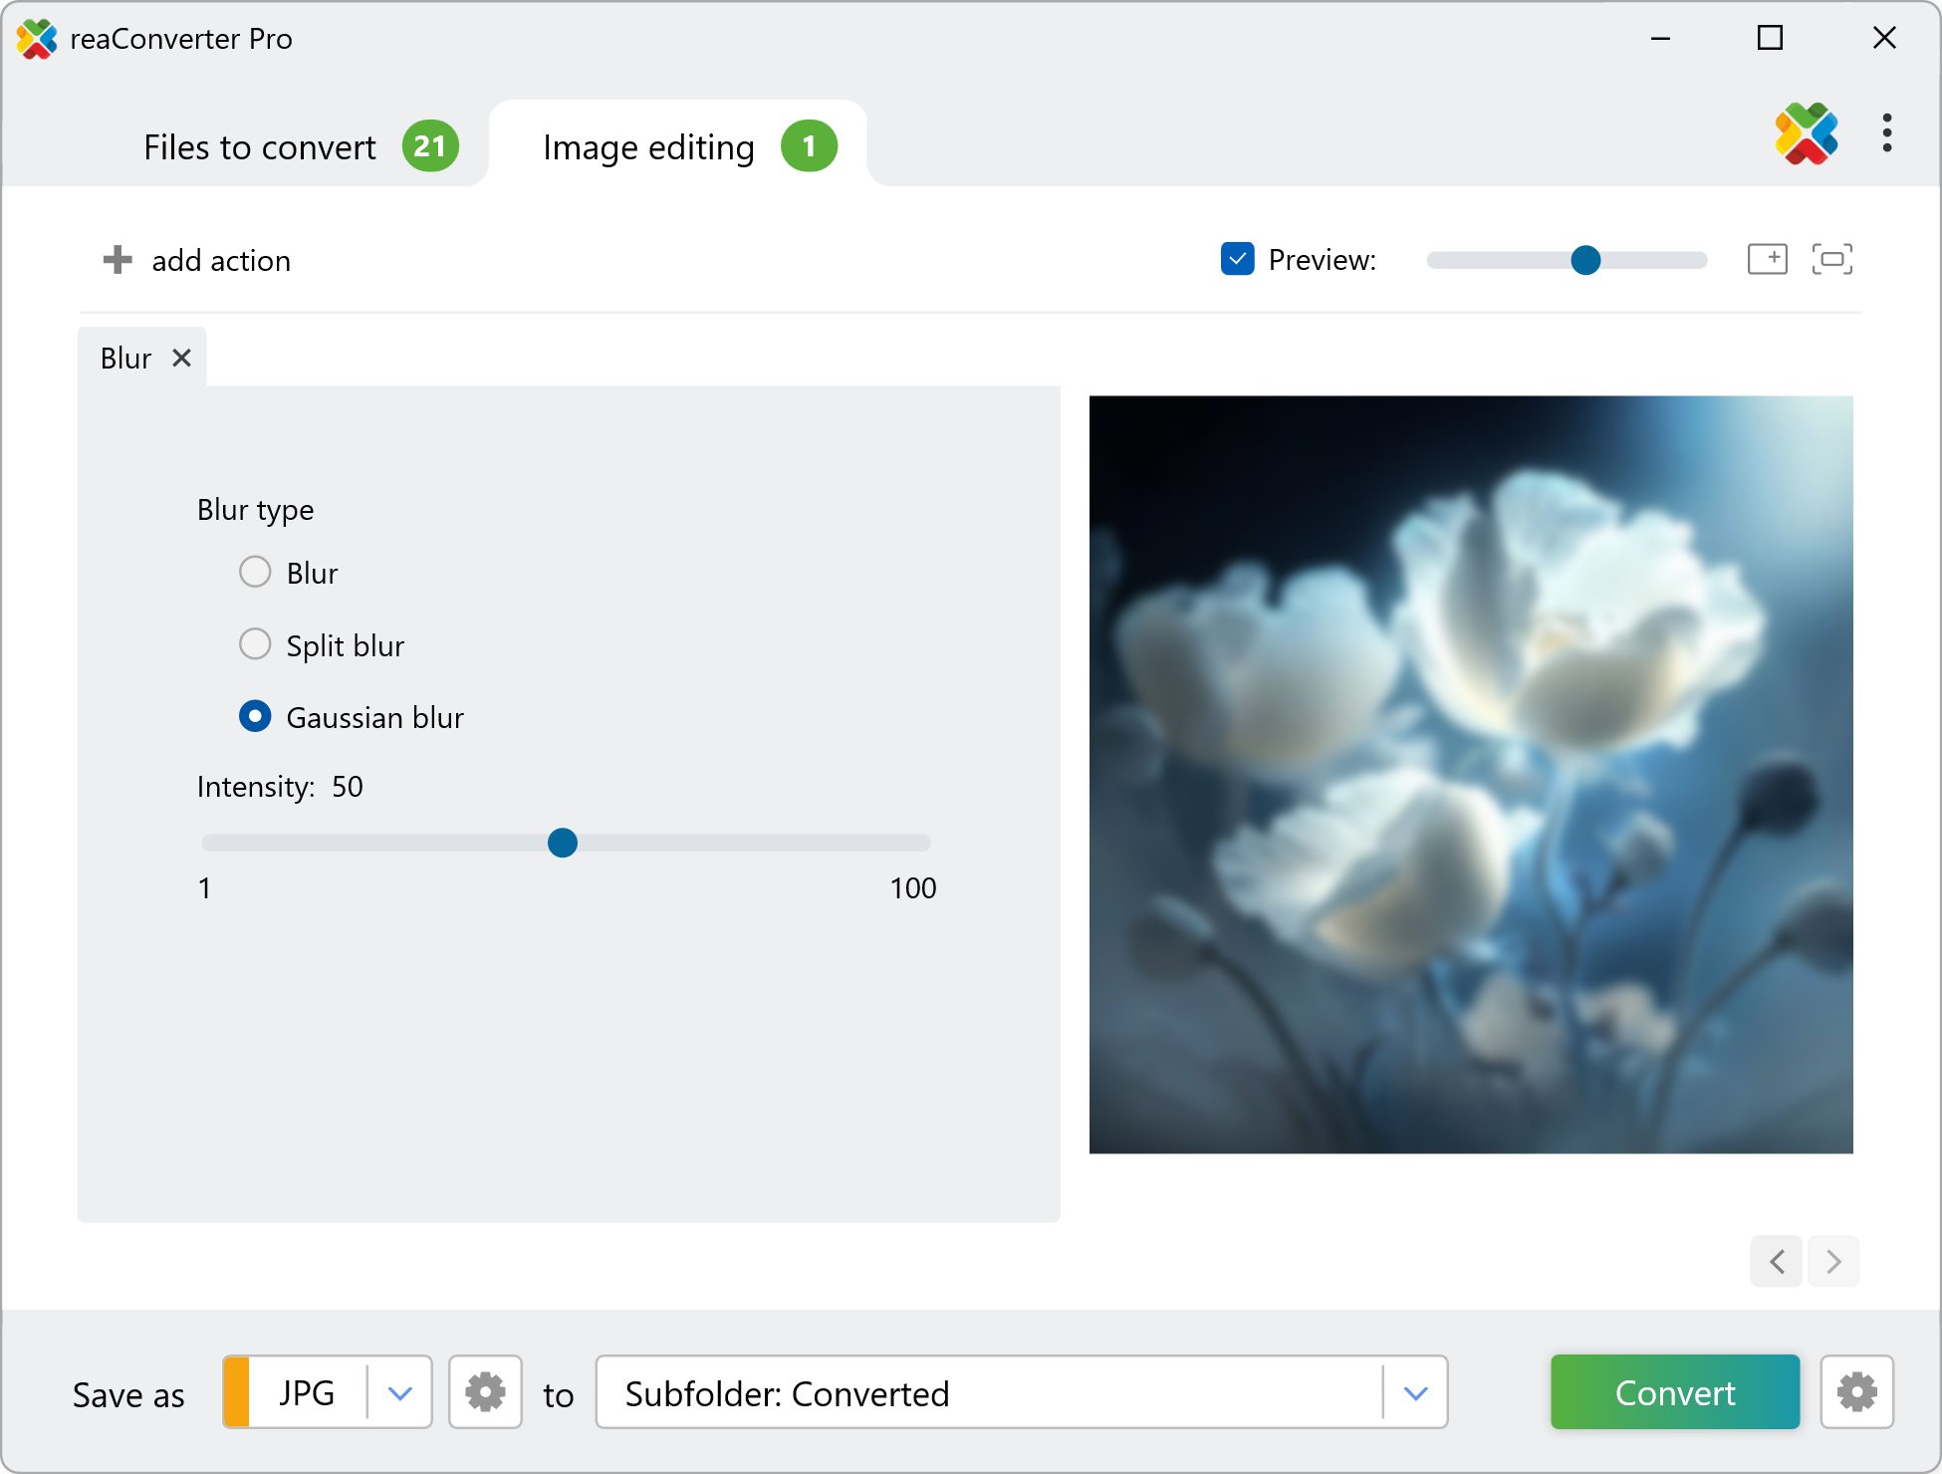The height and width of the screenshot is (1474, 1942).
Task: Click the reaConverter logo icon at top right
Action: pyautogui.click(x=1806, y=133)
